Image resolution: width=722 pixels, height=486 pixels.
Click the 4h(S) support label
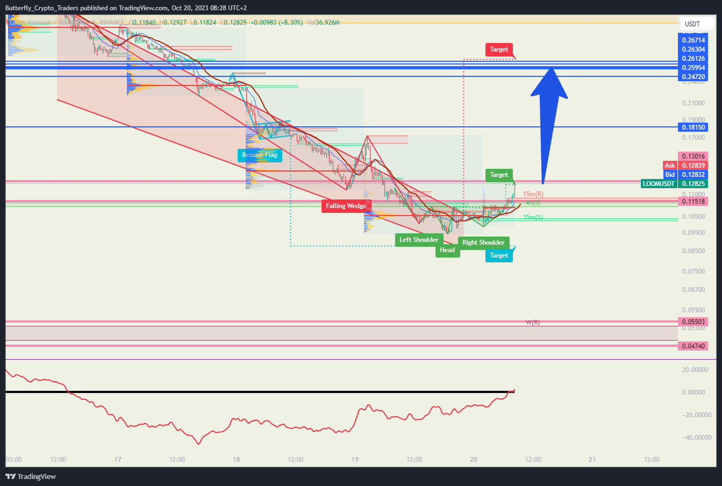[532, 203]
